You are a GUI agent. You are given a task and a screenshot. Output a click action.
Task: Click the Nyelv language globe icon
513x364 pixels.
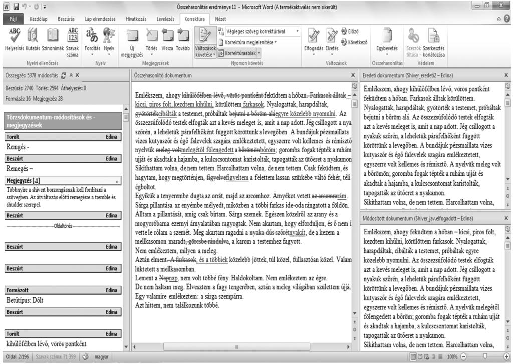coord(109,36)
